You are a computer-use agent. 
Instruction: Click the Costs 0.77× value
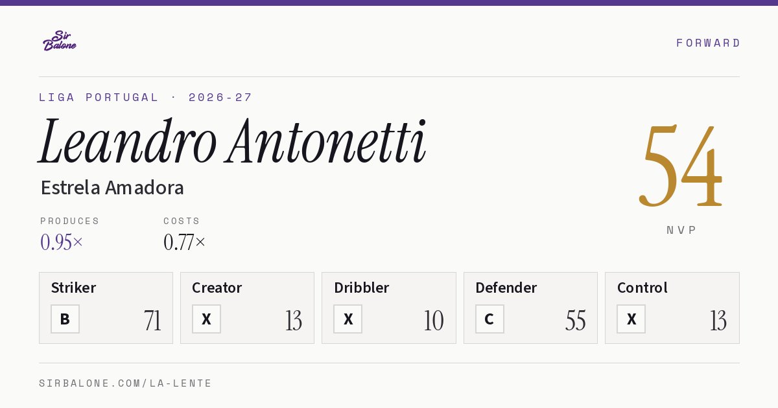(185, 242)
